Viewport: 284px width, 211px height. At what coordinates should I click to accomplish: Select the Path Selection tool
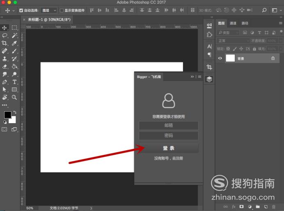coord(5,89)
